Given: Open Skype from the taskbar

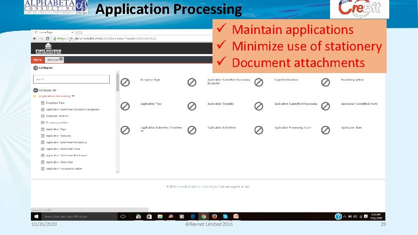Looking at the screenshot, I should [225, 216].
